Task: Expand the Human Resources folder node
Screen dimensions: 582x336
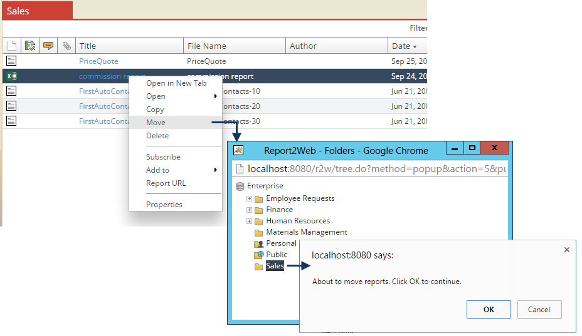Action: click(249, 221)
